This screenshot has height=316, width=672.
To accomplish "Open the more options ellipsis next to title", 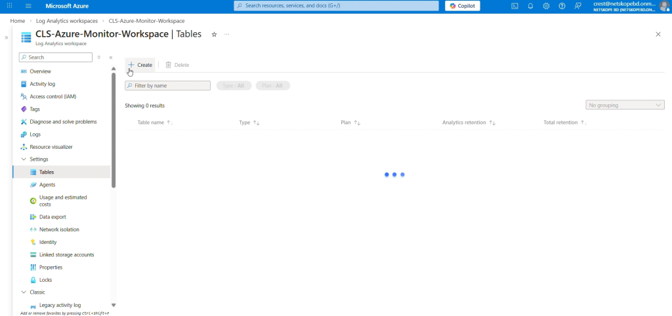I will click(x=226, y=34).
